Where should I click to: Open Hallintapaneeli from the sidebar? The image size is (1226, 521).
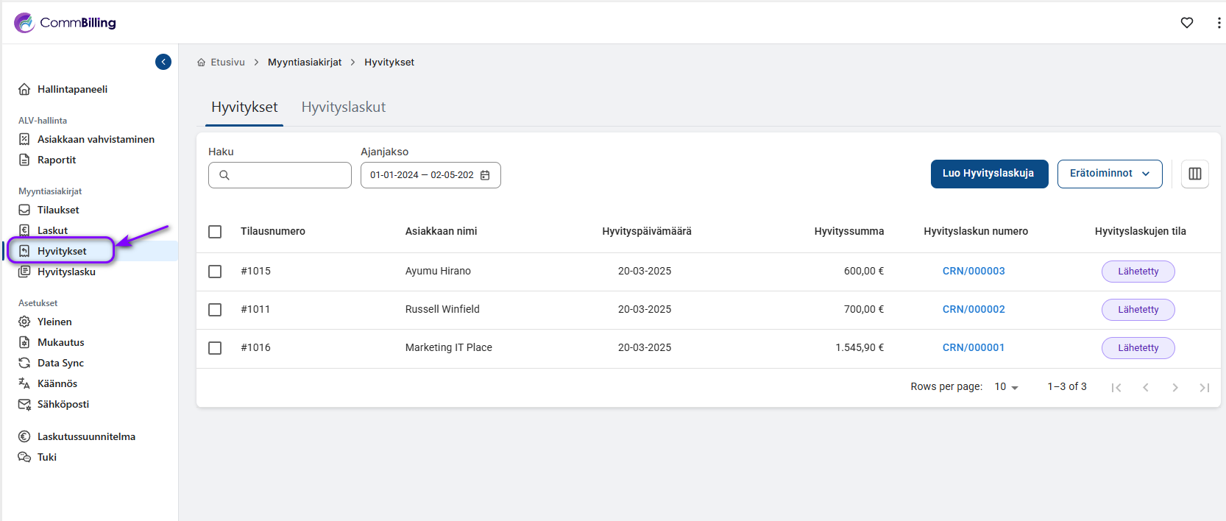pos(72,89)
